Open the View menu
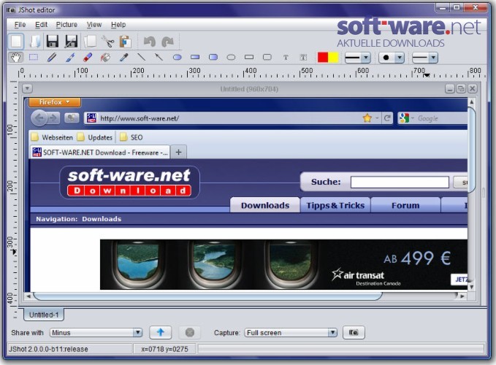Image resolution: width=496 pixels, height=365 pixels. pyautogui.click(x=94, y=25)
